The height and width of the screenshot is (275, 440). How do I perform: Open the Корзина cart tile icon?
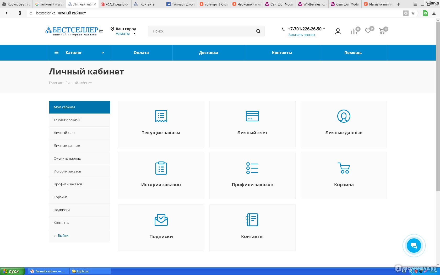[x=344, y=168]
